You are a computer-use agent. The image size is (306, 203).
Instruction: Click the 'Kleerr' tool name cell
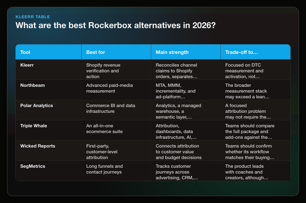(49, 70)
